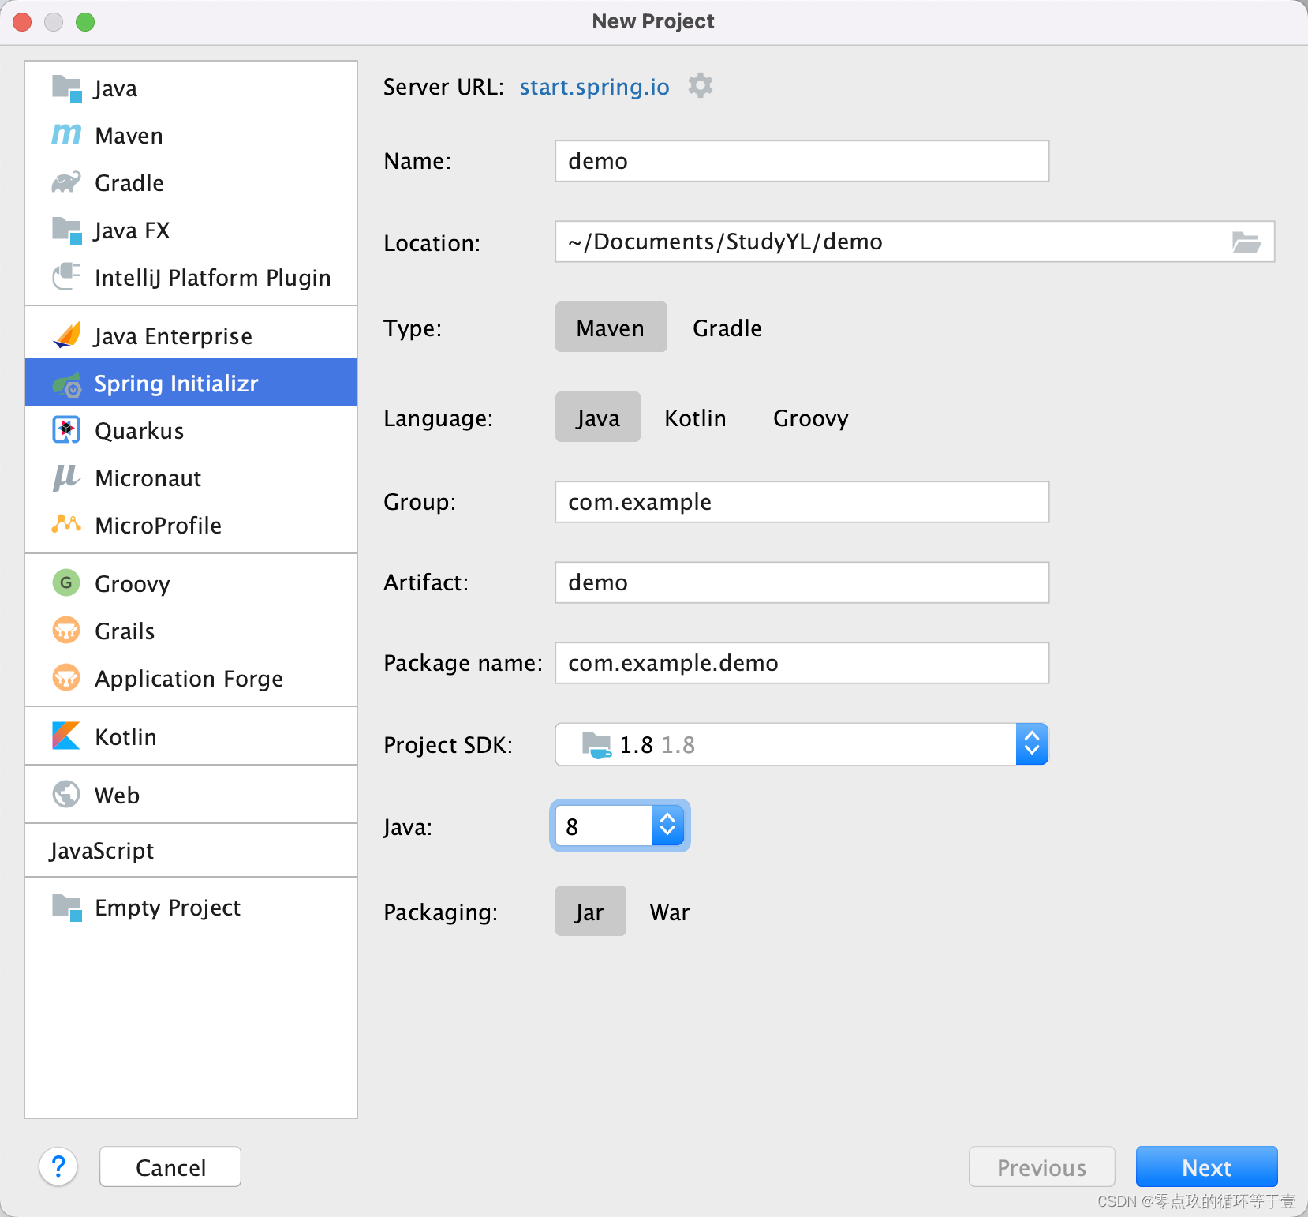The image size is (1308, 1217).
Task: Click the Name input field
Action: [802, 161]
